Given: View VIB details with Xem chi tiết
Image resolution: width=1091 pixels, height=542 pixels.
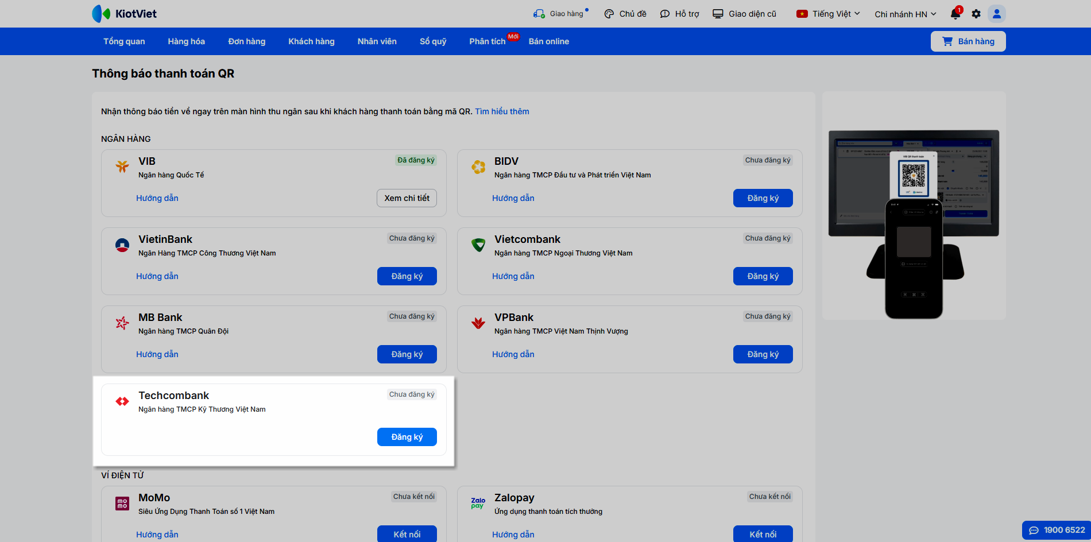Looking at the screenshot, I should point(407,198).
